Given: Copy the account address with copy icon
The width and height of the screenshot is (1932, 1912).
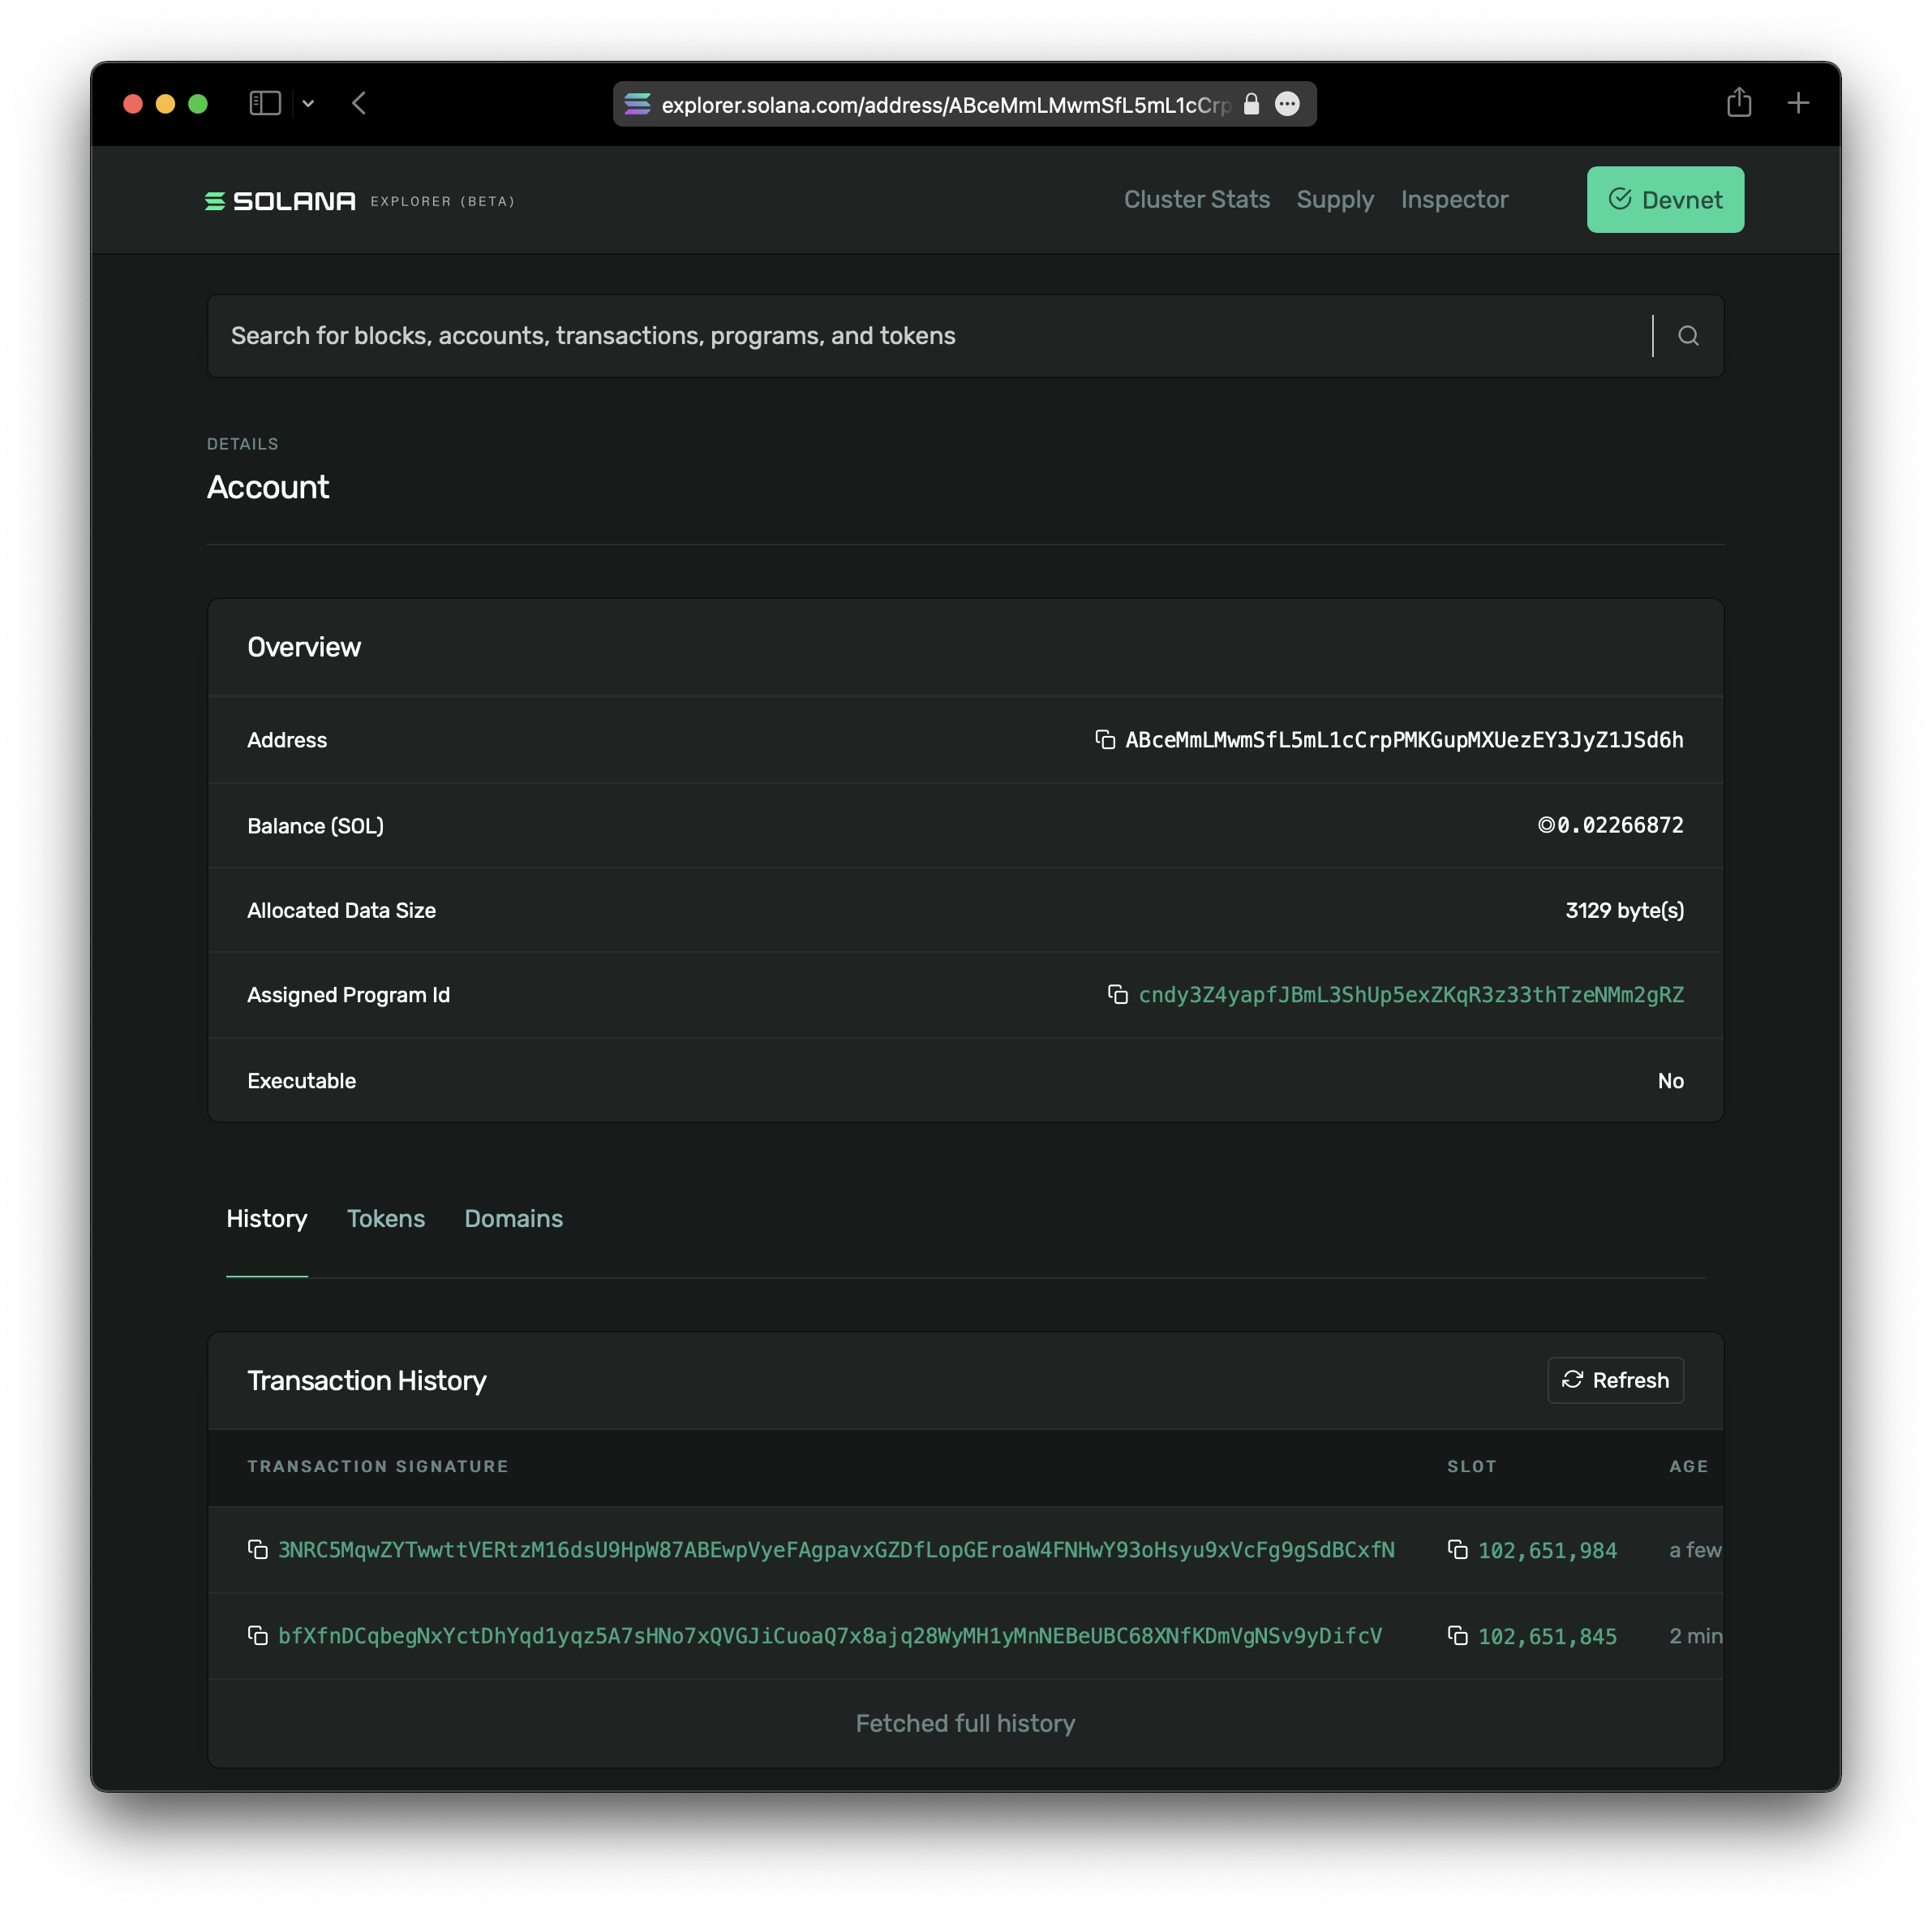Looking at the screenshot, I should click(x=1105, y=739).
